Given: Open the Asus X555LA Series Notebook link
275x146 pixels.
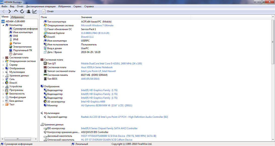Looking at the screenshot, I should [97, 67].
